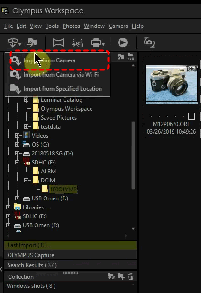Screen dimensions: 201x293
Task: Collapse the DCIM folder node
Action: click(x=26, y=181)
